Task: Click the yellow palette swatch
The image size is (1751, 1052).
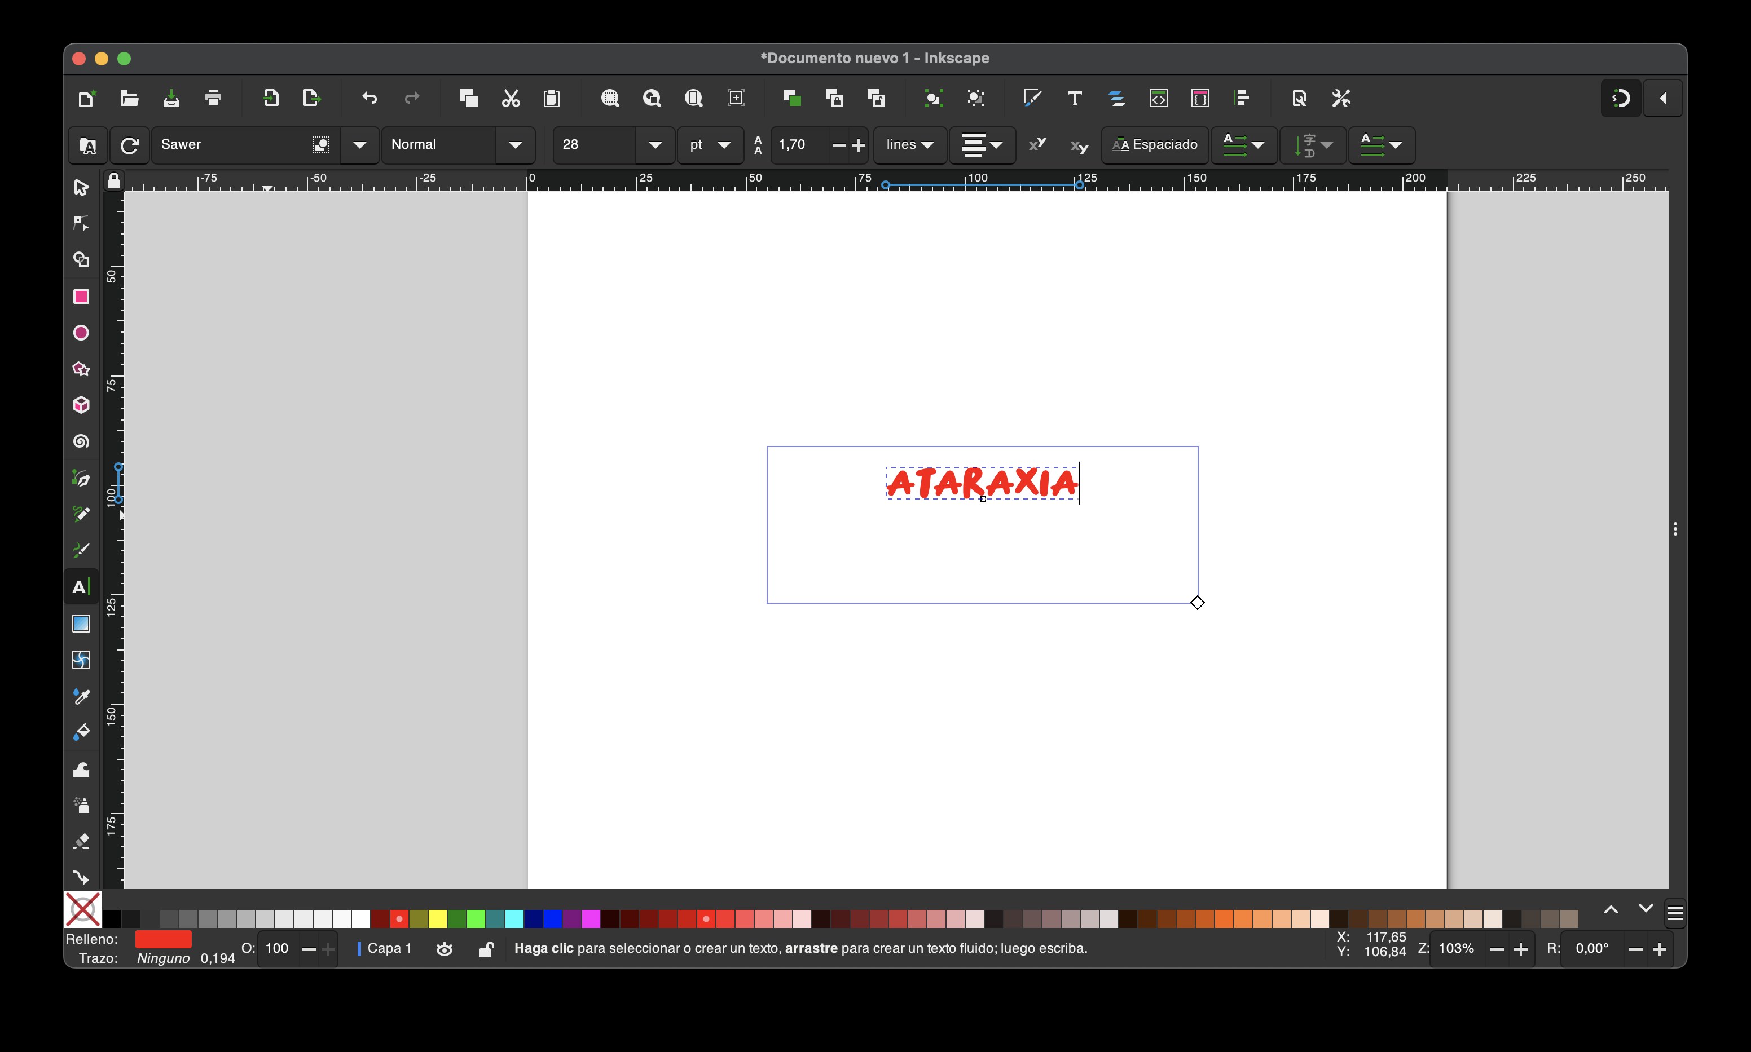Action: coord(438,920)
